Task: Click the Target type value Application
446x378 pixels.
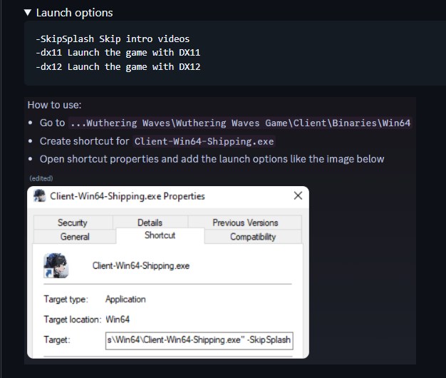Action: point(125,299)
